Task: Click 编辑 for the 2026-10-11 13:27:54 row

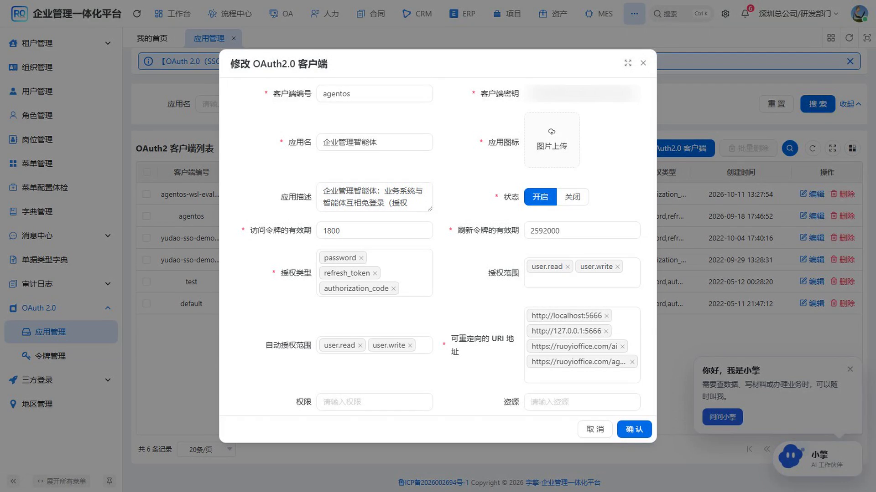Action: point(812,194)
